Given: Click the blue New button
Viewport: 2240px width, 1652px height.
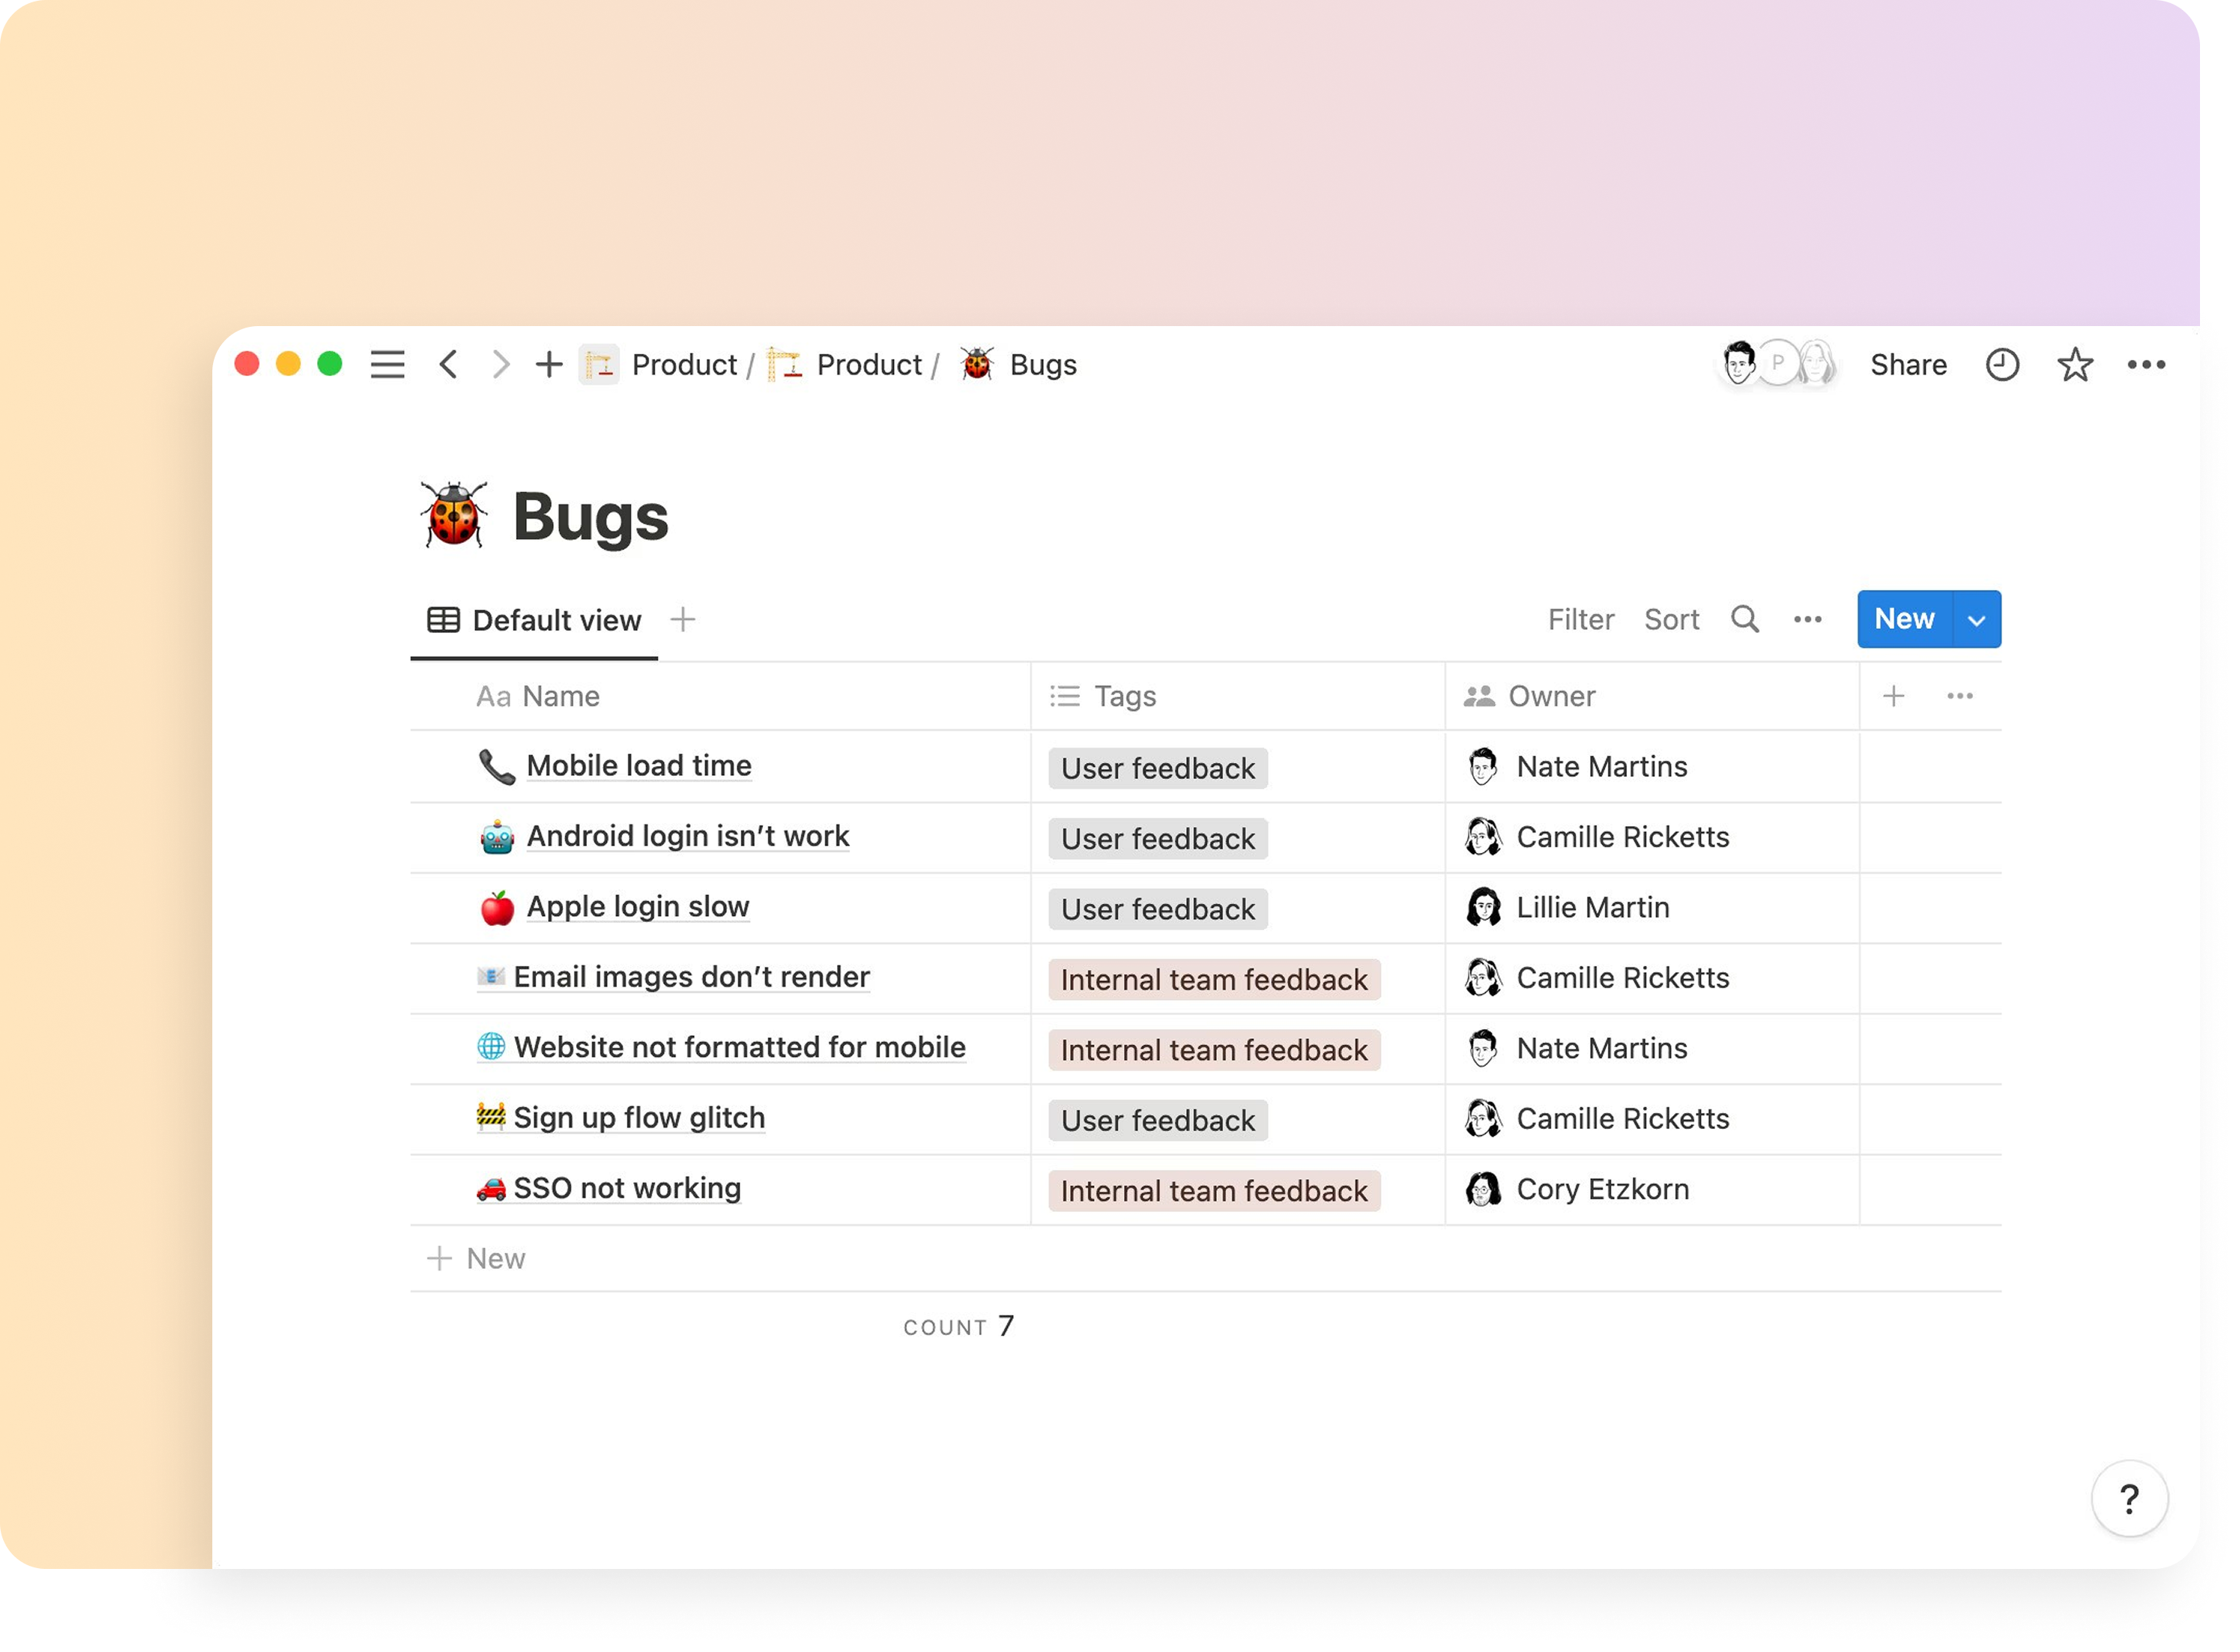Looking at the screenshot, I should point(1905,619).
